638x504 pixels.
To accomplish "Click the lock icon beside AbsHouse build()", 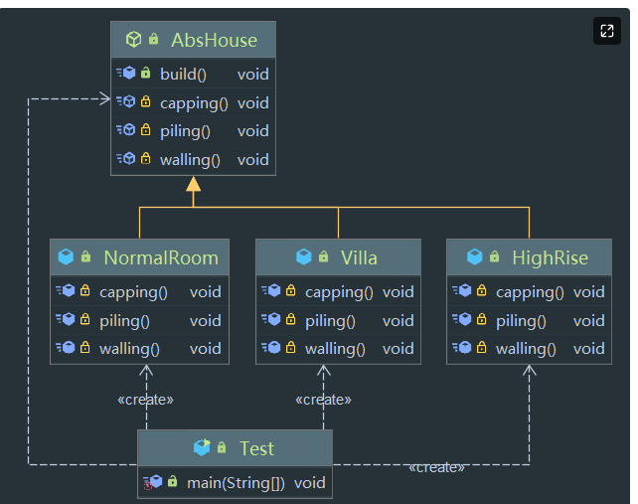I will [x=146, y=74].
